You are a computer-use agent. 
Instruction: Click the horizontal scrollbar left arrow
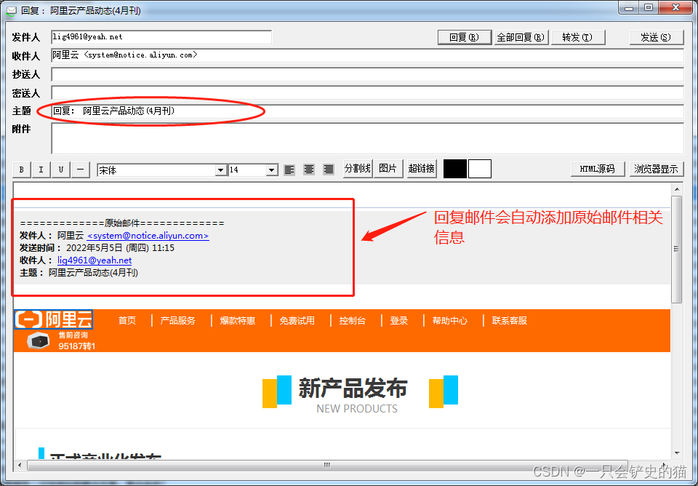tap(19, 465)
